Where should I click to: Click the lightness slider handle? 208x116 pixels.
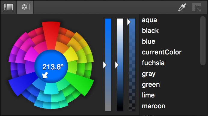coord(117,65)
